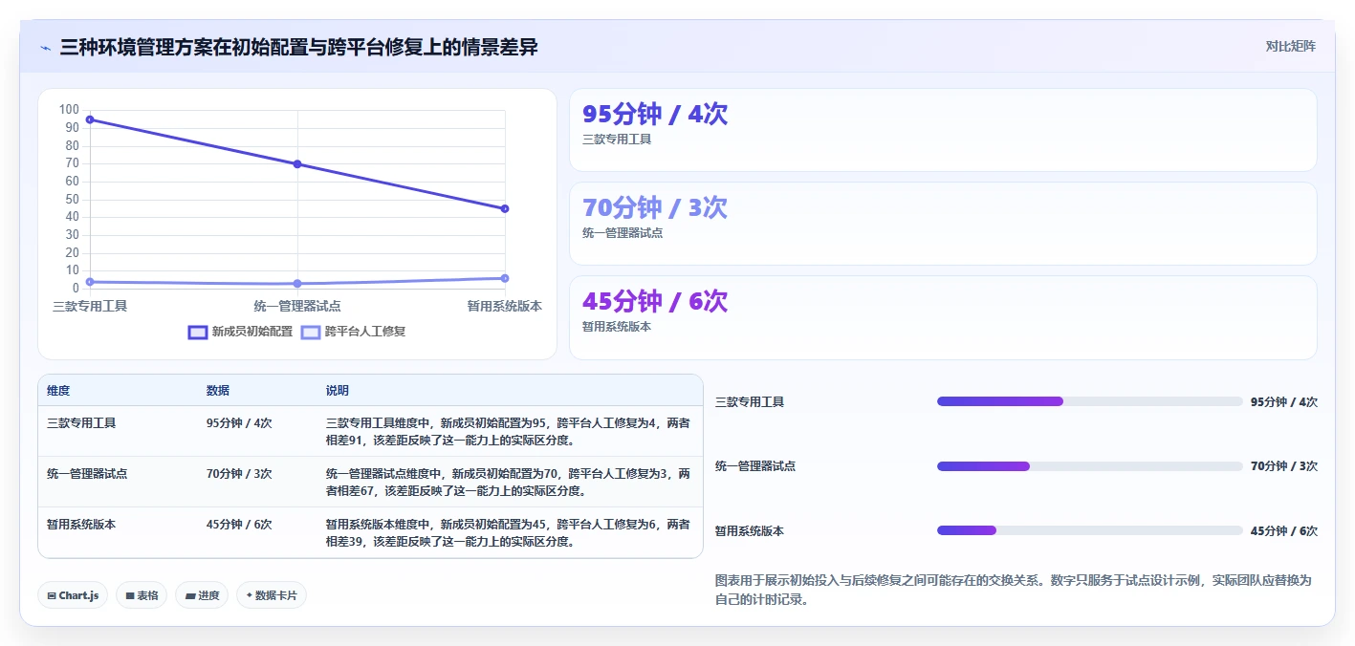Click the 45分钟 / 6次 value after the progress bar
The width and height of the screenshot is (1355, 646).
1284,530
